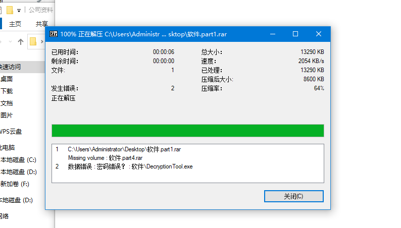
Task: Select 本地磁盘 (C:) in the sidebar
Action: click(18, 160)
